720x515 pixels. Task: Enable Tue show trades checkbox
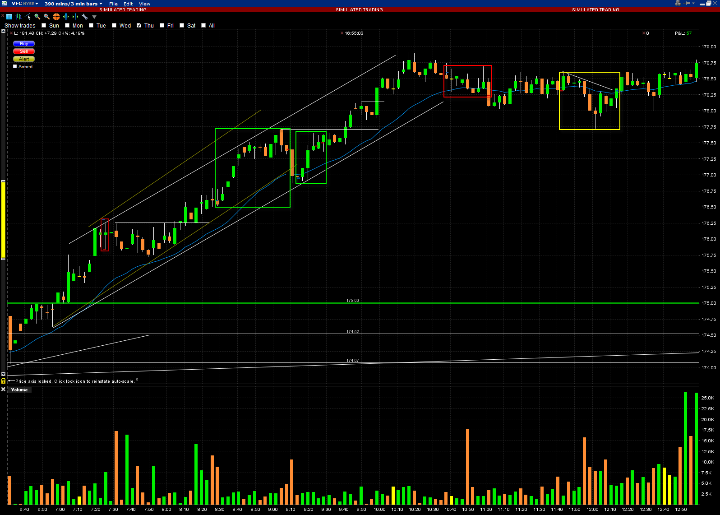pos(91,25)
